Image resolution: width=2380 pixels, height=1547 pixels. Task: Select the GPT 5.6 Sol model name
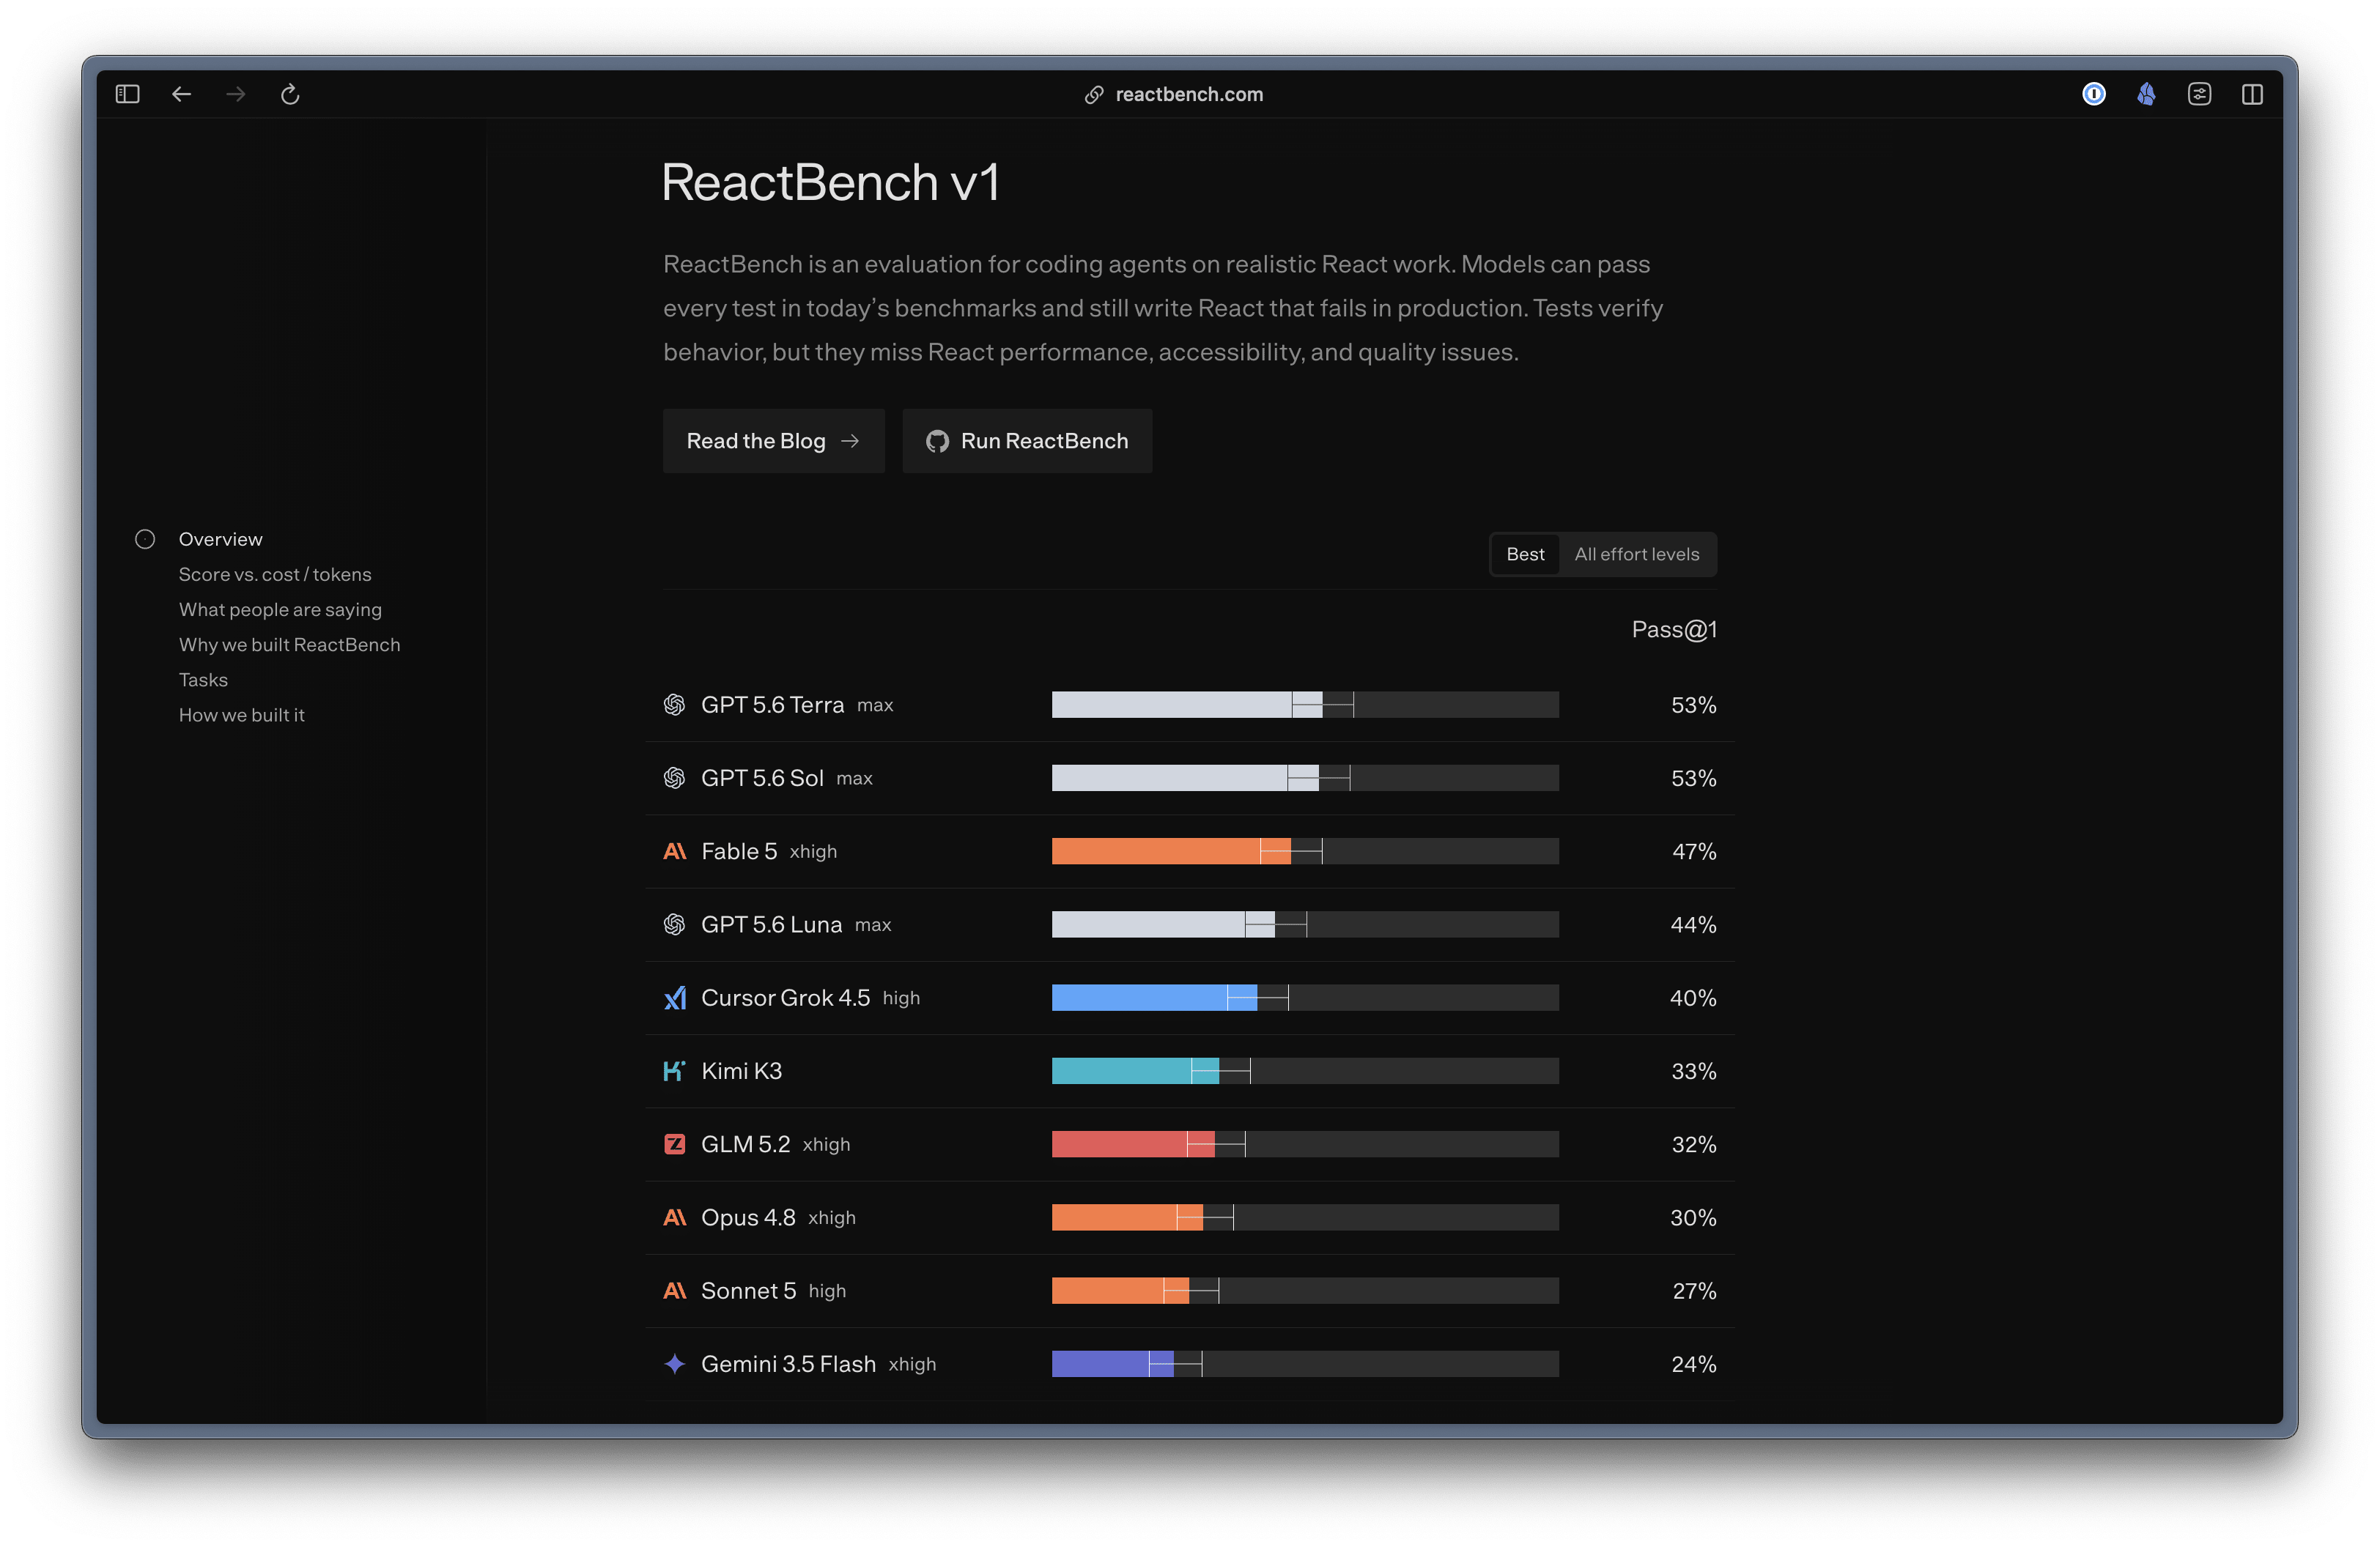[x=762, y=777]
